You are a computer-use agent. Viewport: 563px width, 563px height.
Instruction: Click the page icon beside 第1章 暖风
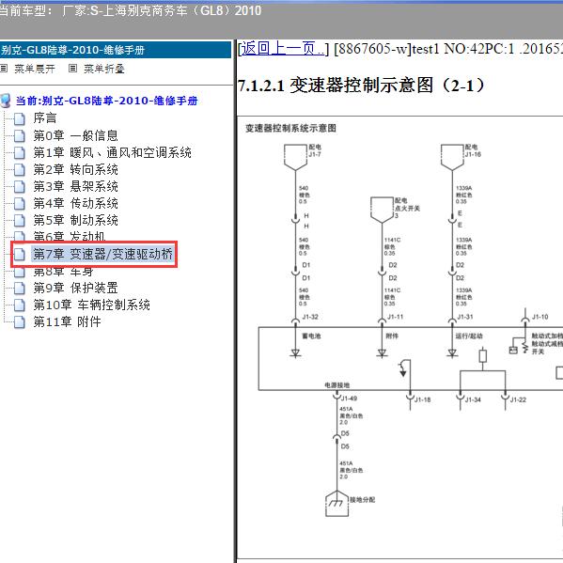tap(20, 153)
